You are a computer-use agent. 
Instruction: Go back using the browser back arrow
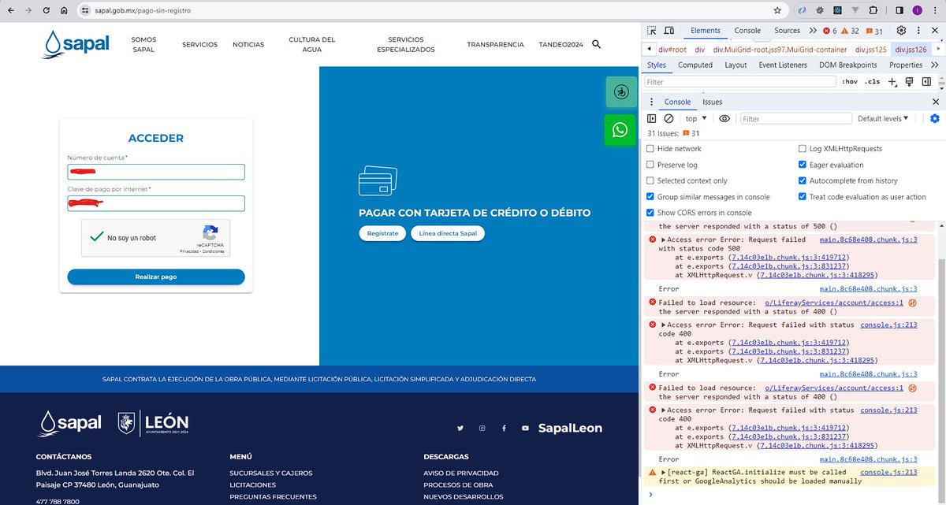[10, 11]
